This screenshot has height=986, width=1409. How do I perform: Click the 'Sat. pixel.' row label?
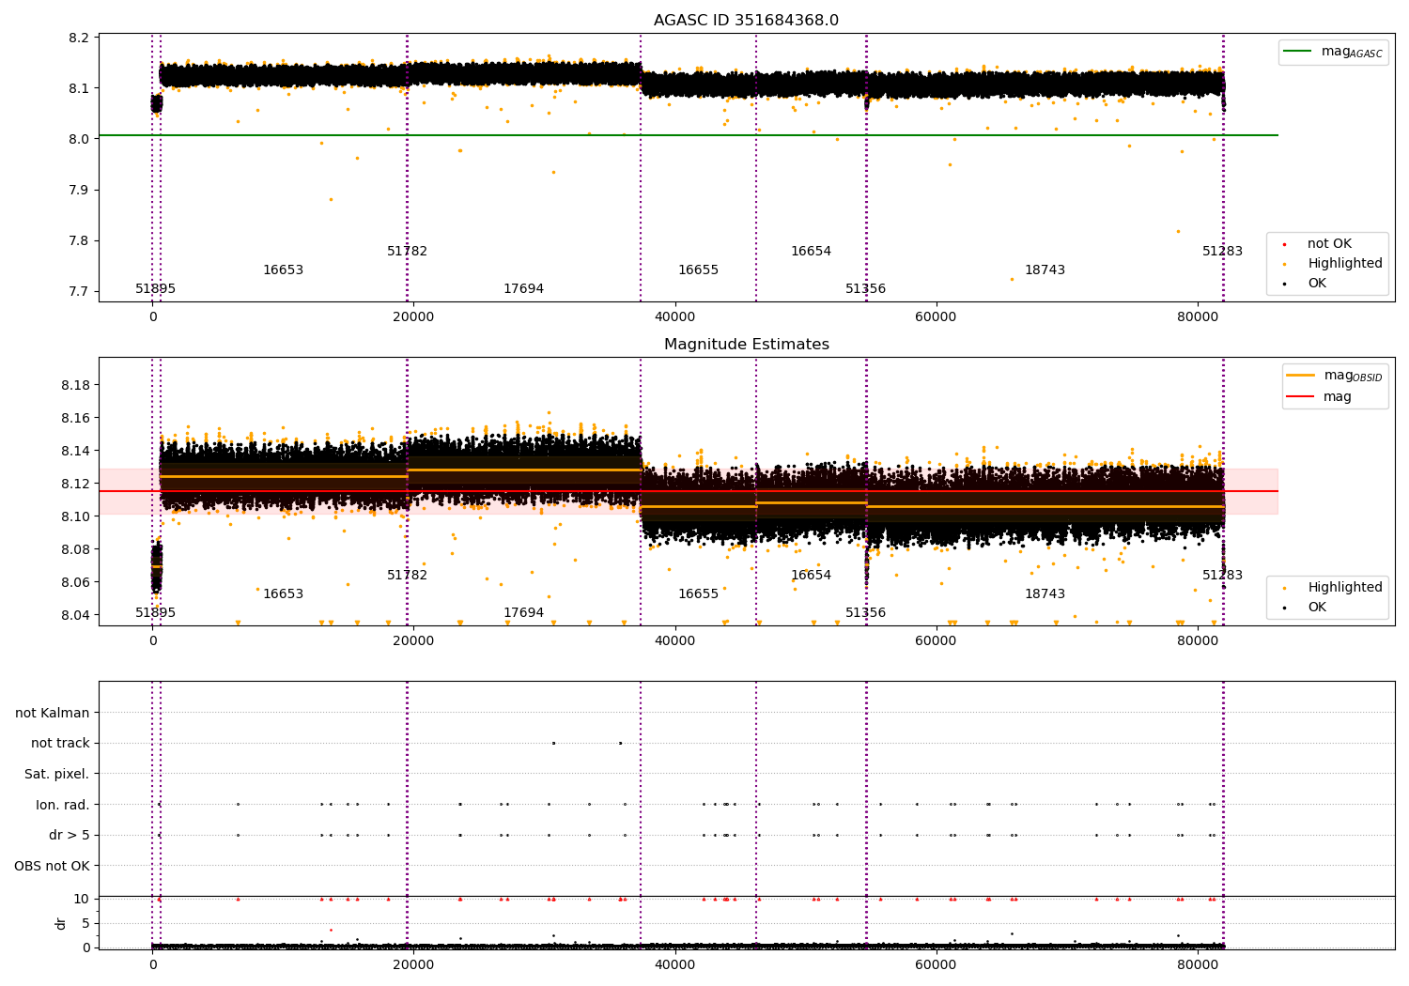pos(57,775)
